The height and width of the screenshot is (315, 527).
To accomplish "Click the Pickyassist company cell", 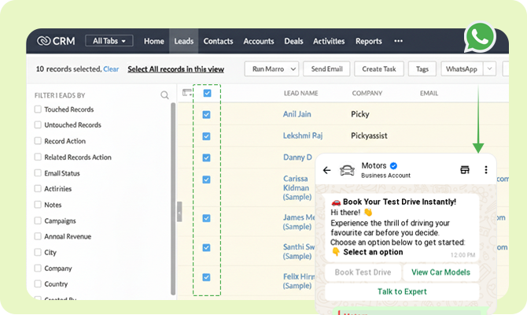I will click(369, 135).
